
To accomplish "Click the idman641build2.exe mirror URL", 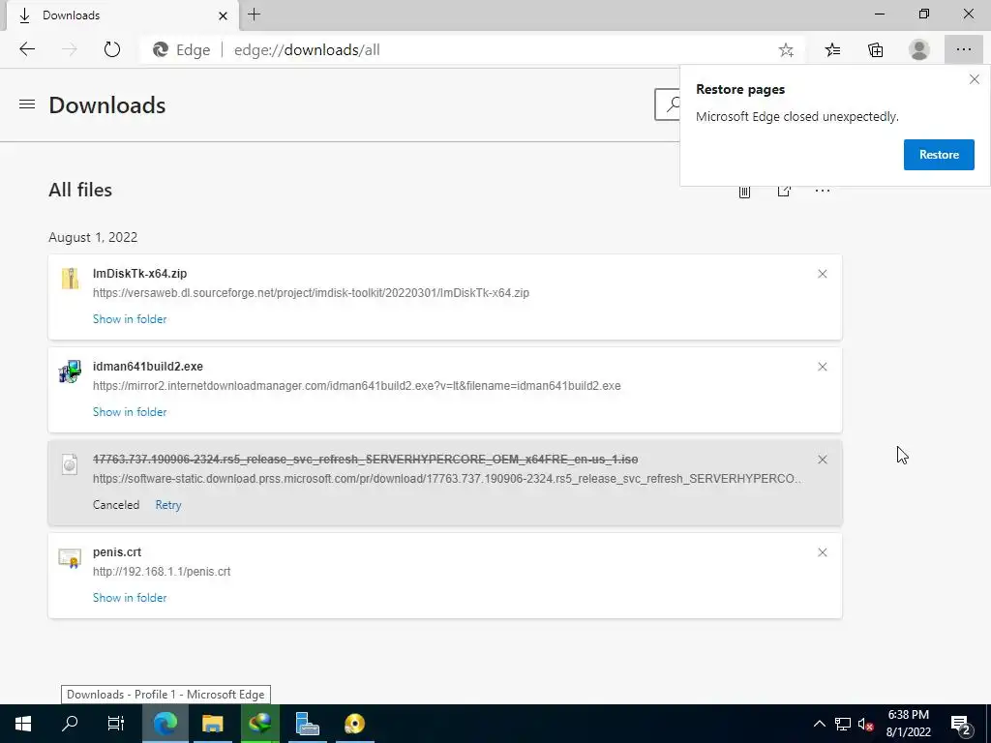I will coord(356,385).
